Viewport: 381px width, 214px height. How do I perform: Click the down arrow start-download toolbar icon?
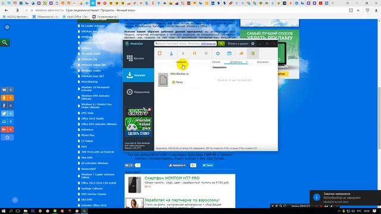coord(183,53)
